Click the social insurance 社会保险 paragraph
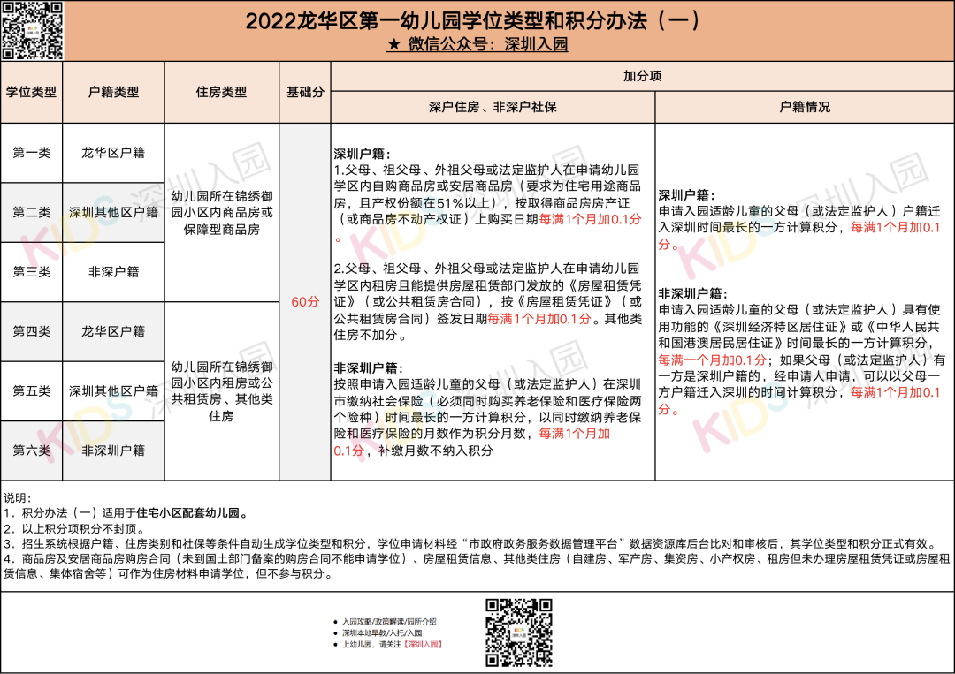Screen dimensions: 955x674 [488, 417]
